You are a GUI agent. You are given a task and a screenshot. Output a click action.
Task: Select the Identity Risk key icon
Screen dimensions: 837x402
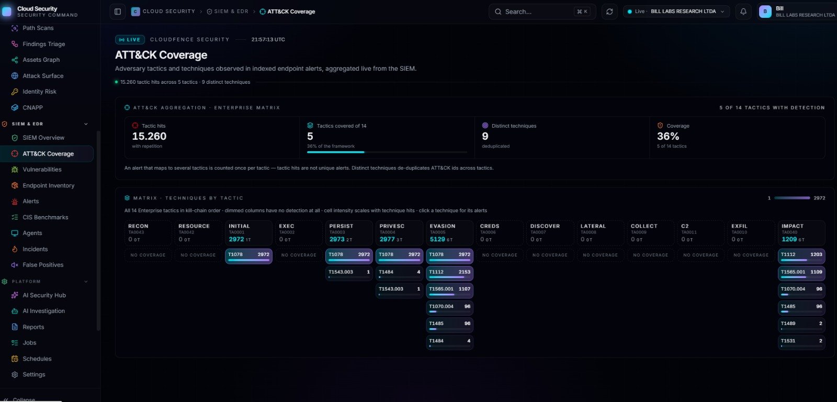click(15, 92)
